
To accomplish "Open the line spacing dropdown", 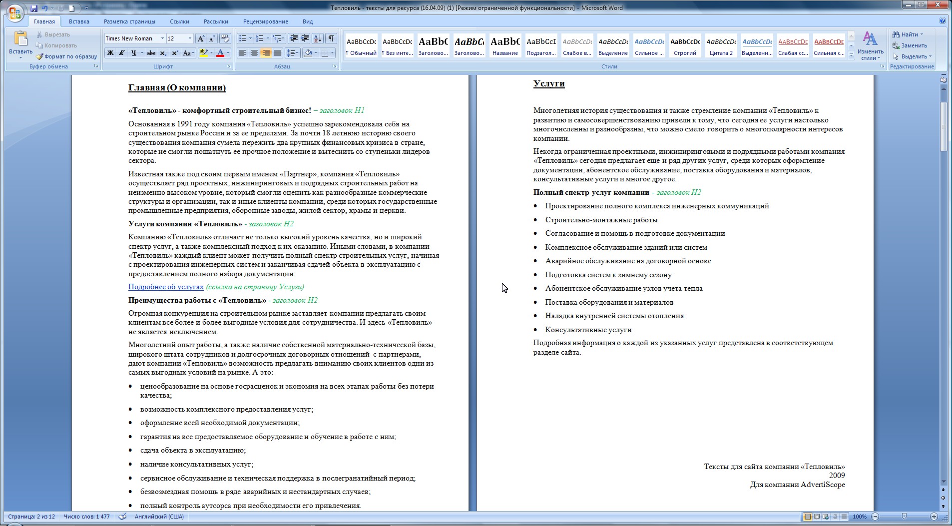I will click(x=293, y=53).
